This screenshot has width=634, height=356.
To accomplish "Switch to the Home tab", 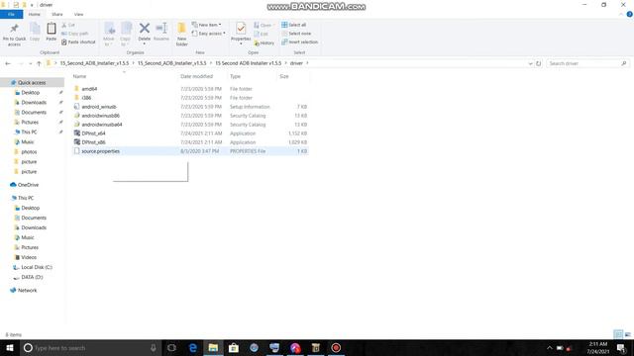I will click(x=35, y=14).
